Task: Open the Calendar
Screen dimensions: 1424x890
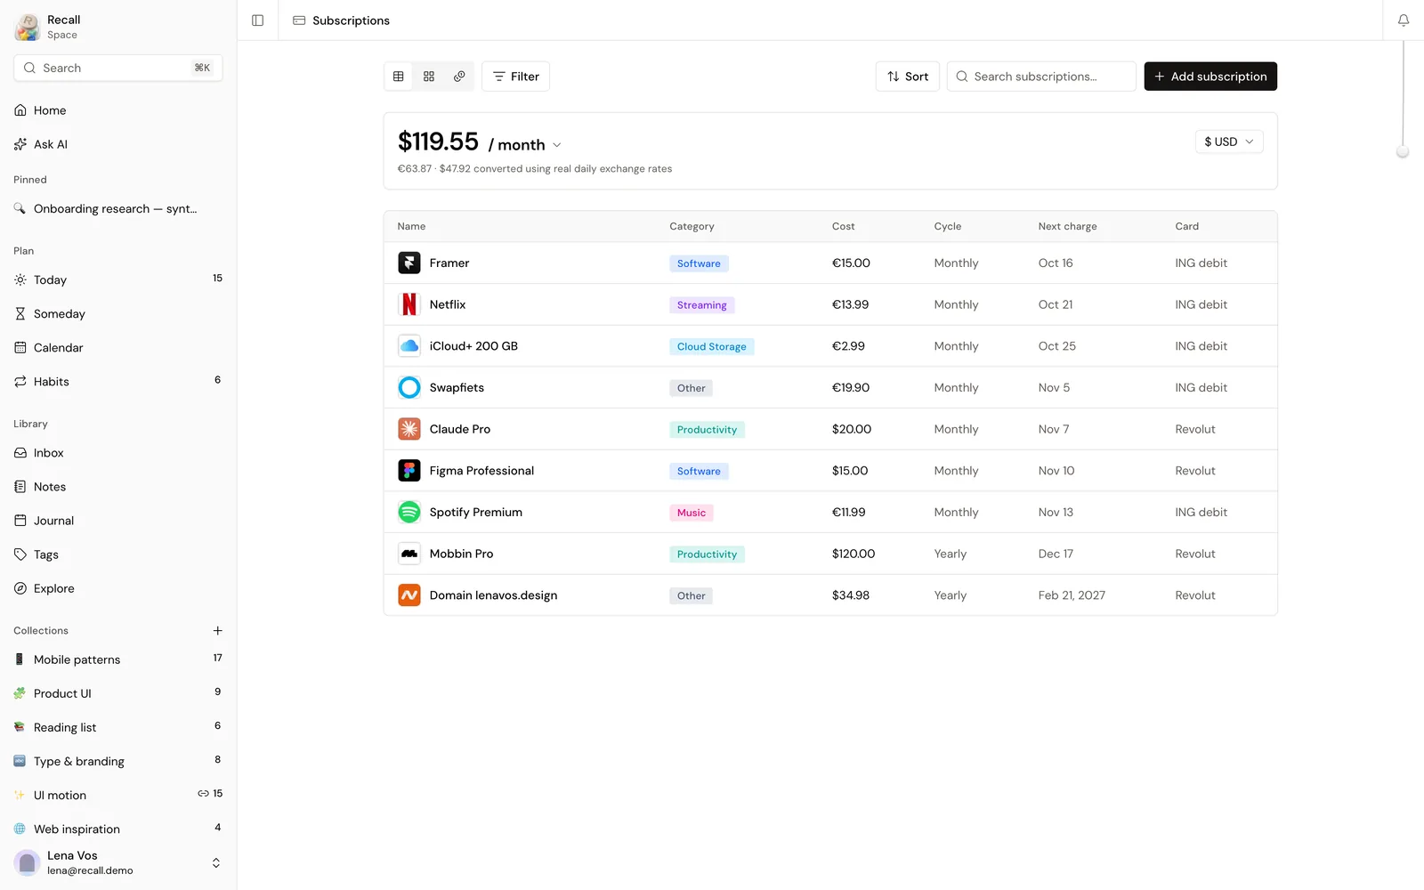Action: 118,347
